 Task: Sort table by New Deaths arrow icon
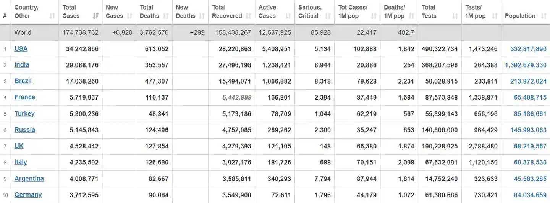pos(202,16)
